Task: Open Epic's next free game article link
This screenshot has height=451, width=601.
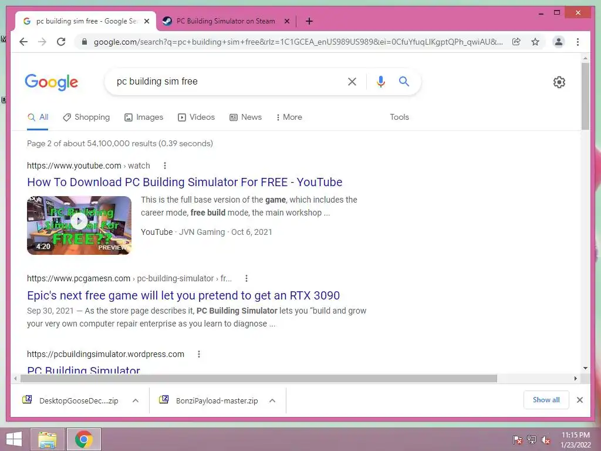Action: [x=183, y=296]
